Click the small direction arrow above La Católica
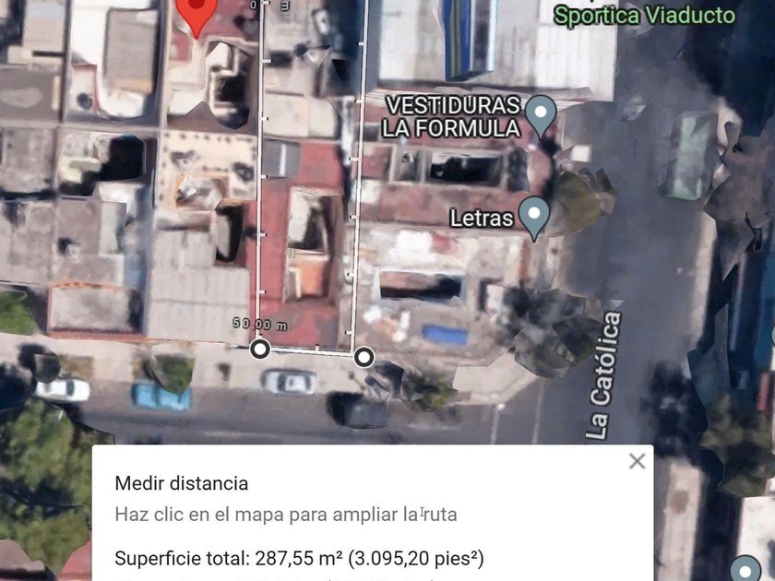Image resolution: width=775 pixels, height=581 pixels. 616,302
